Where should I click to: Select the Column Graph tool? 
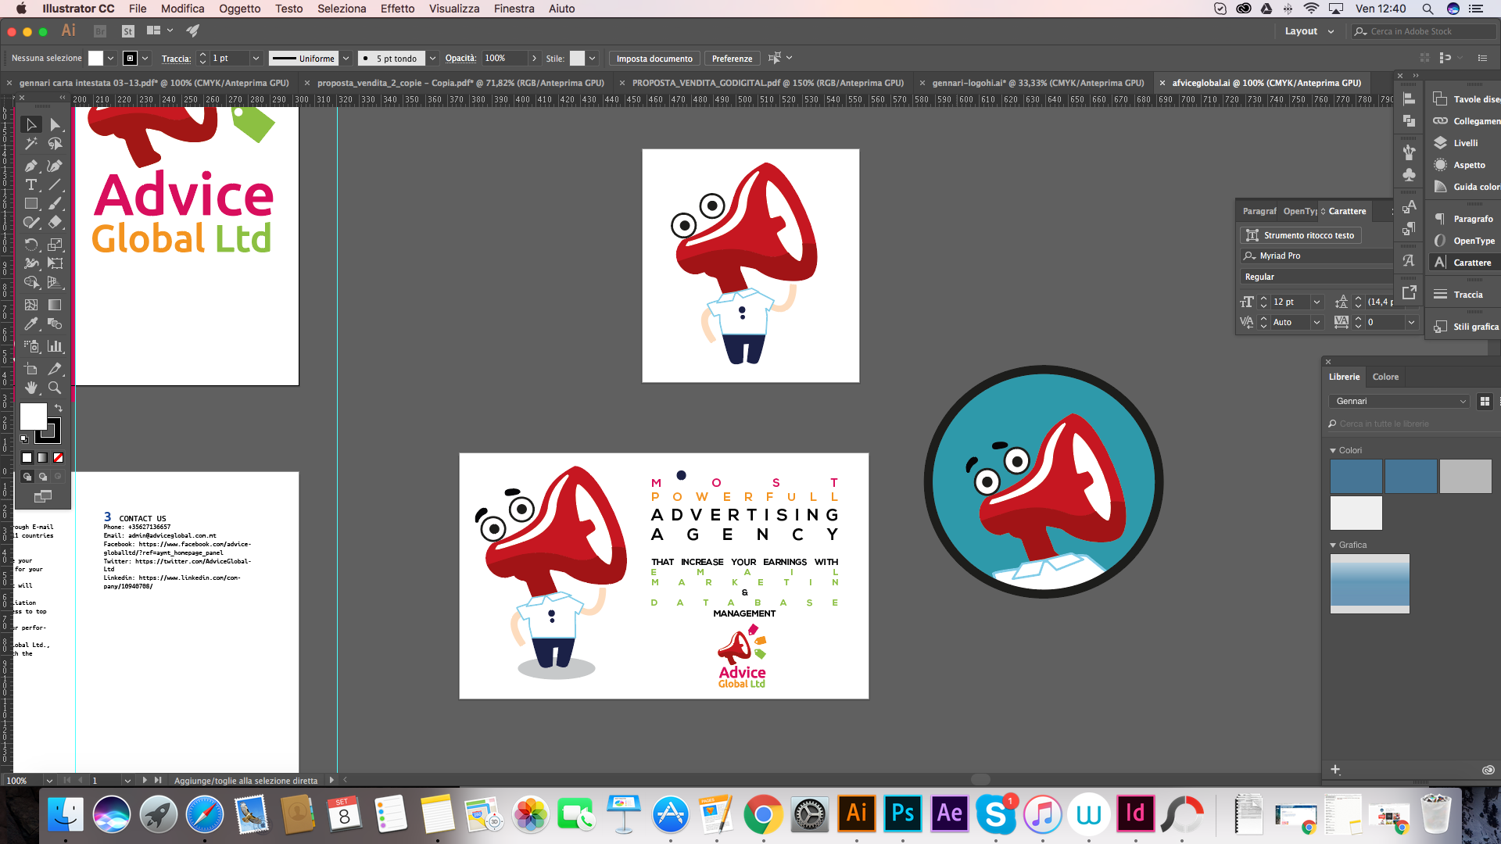click(x=55, y=346)
